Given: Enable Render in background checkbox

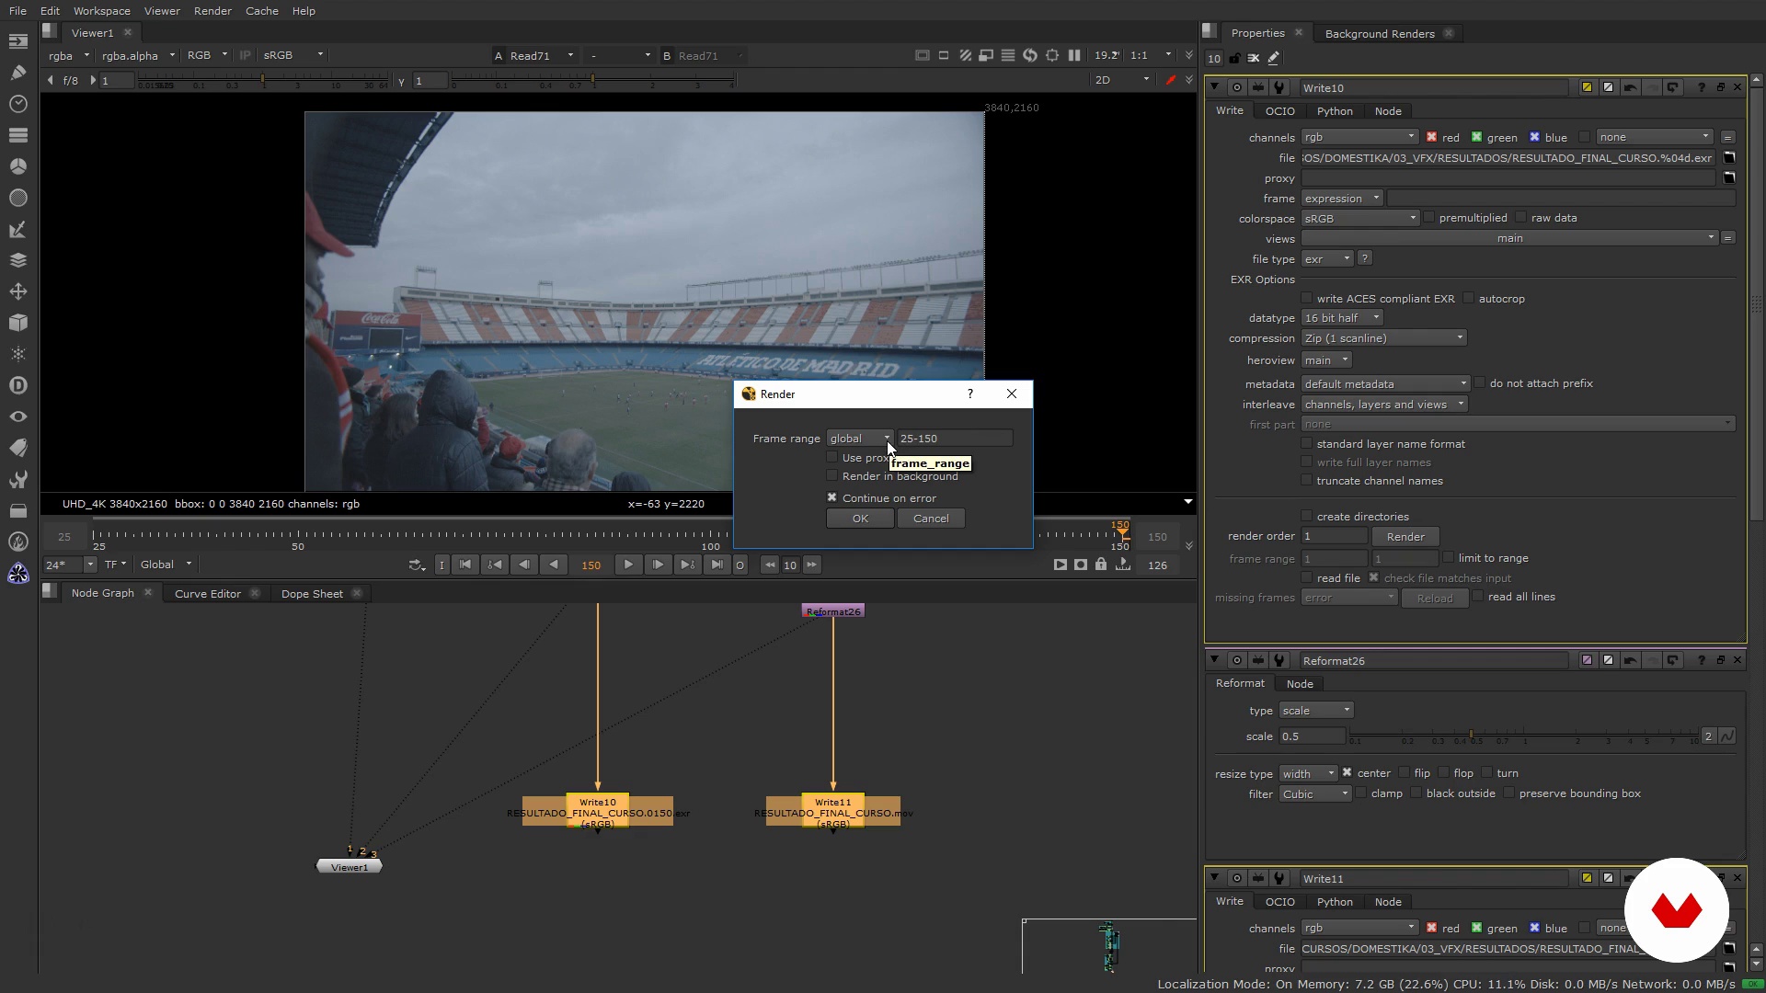Looking at the screenshot, I should pyautogui.click(x=832, y=476).
